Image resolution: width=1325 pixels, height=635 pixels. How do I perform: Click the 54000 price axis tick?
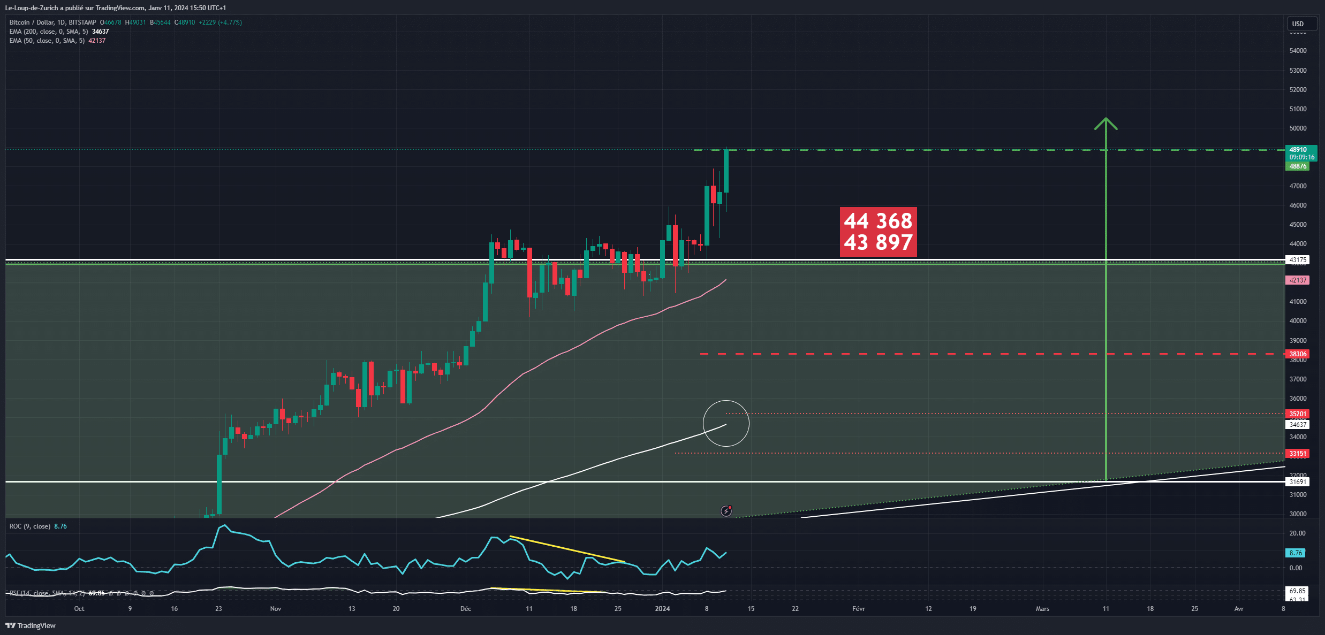(1298, 51)
